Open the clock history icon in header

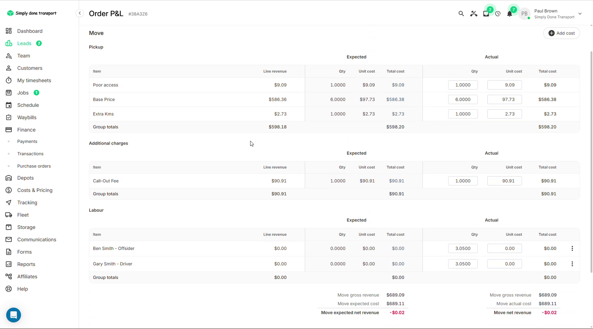498,14
